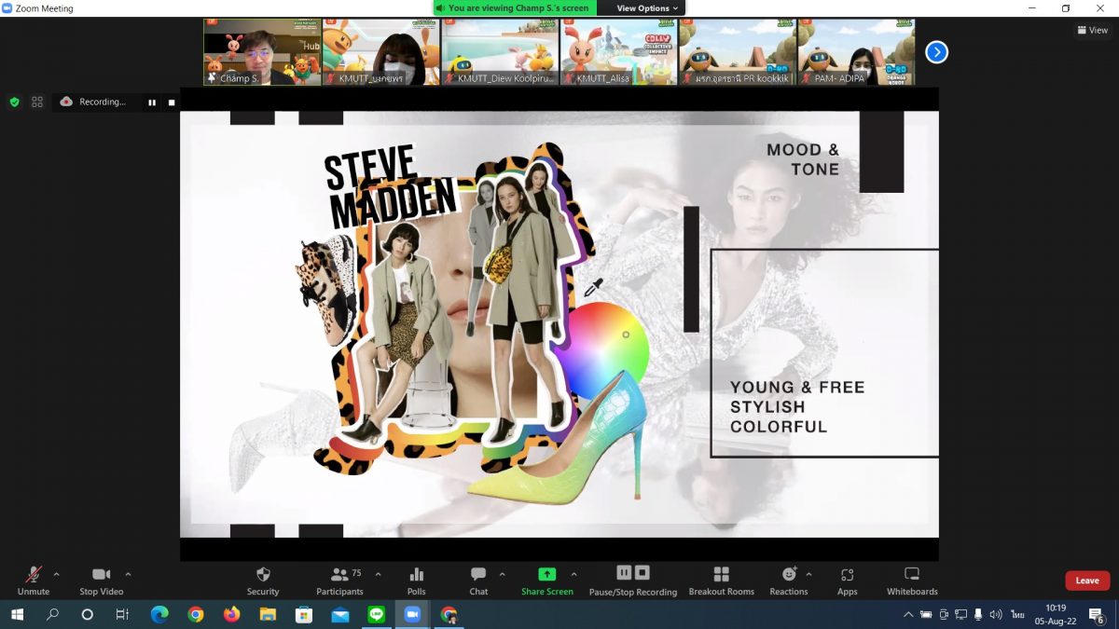Viewport: 1119px width, 629px height.
Task: Open Breakout Rooms
Action: coord(721,580)
